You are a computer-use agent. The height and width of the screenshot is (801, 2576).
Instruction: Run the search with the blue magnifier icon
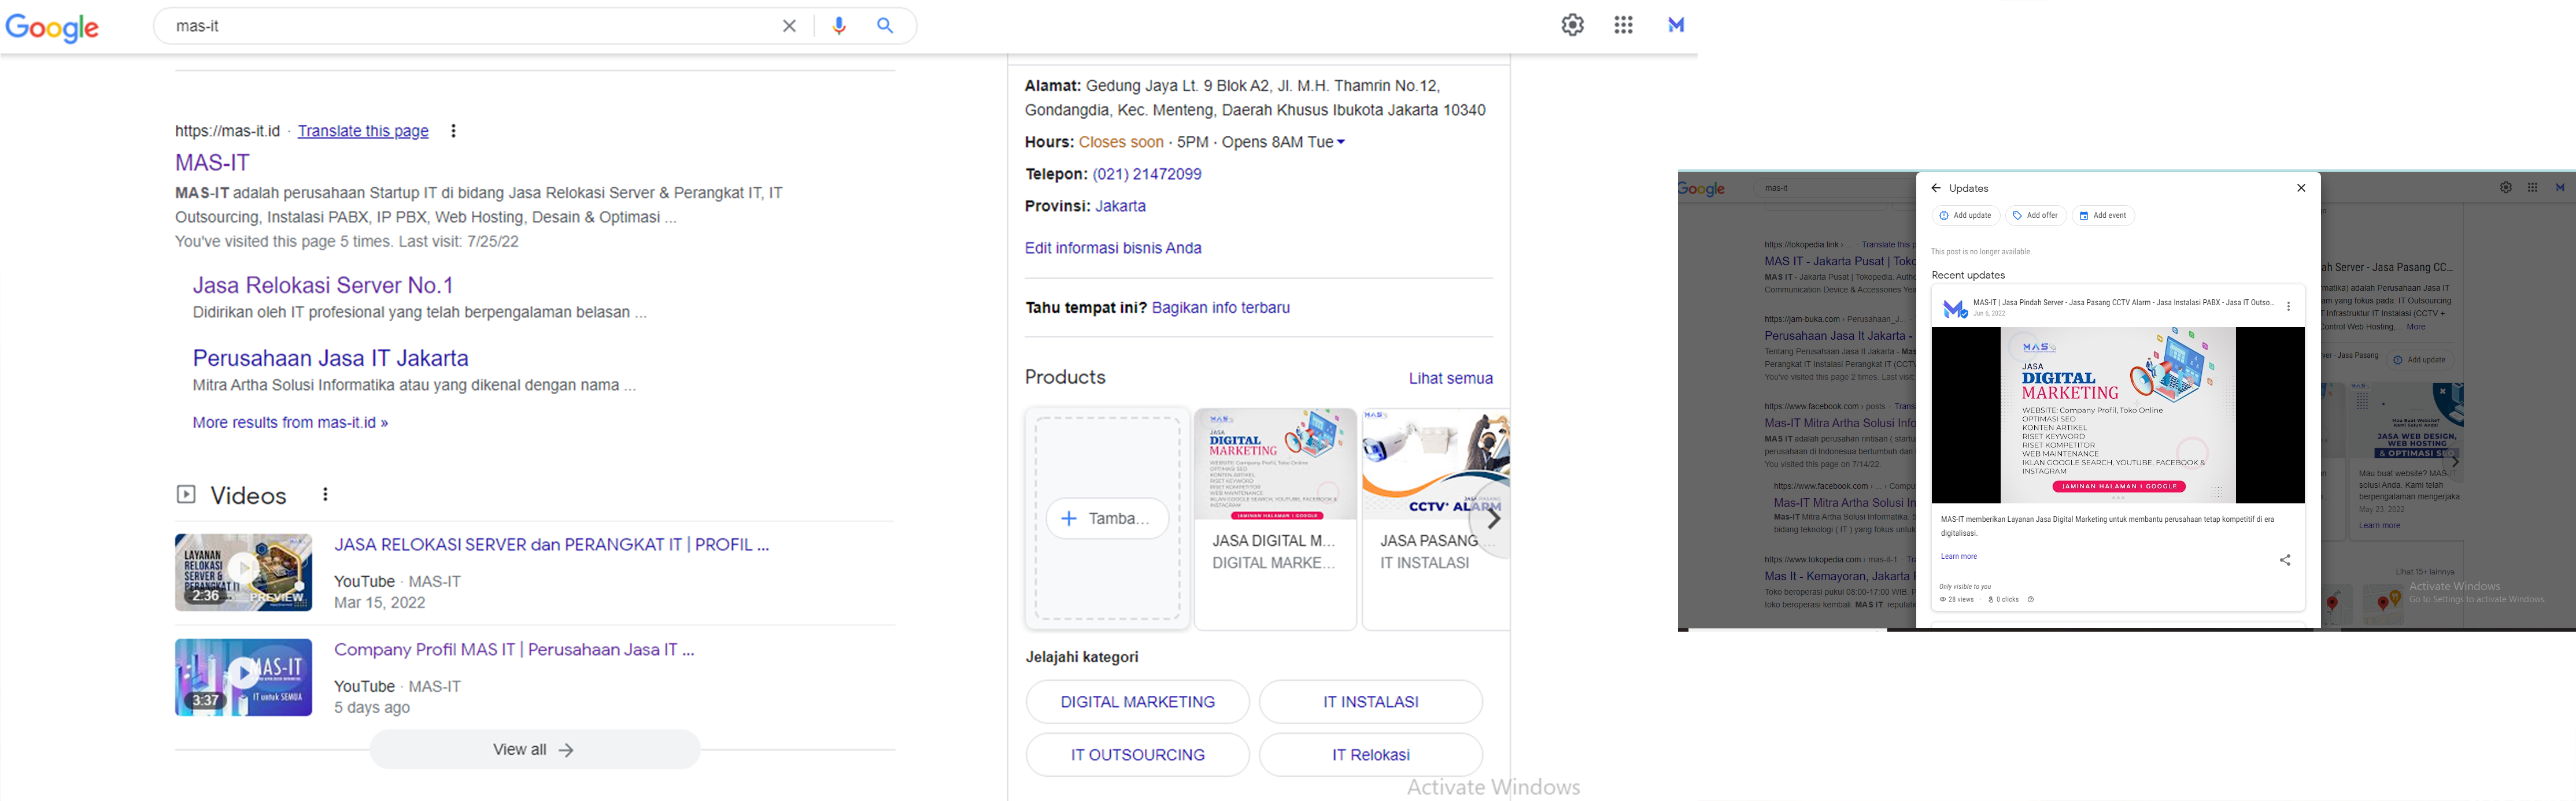coord(885,26)
